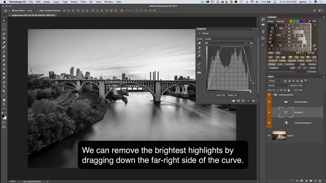Select the Layer 0 thumbnail
This screenshot has height=183, width=326.
point(279,136)
